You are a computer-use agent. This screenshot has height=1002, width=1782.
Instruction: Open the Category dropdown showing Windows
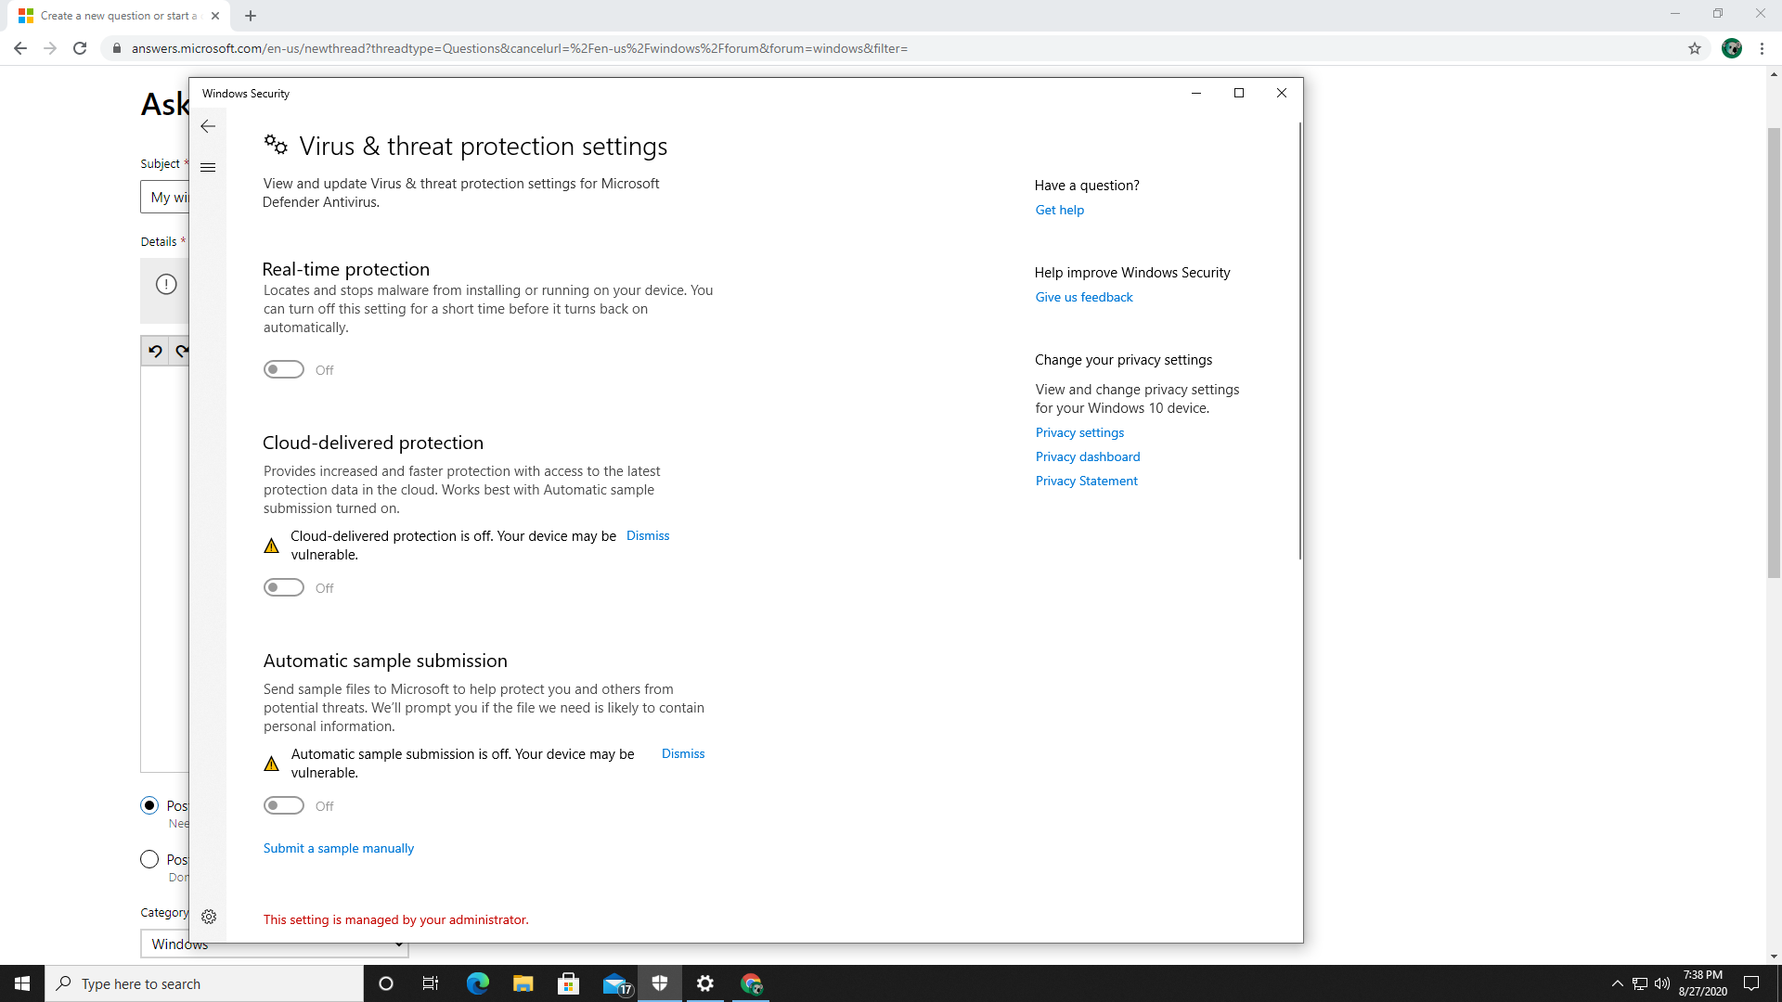(275, 944)
